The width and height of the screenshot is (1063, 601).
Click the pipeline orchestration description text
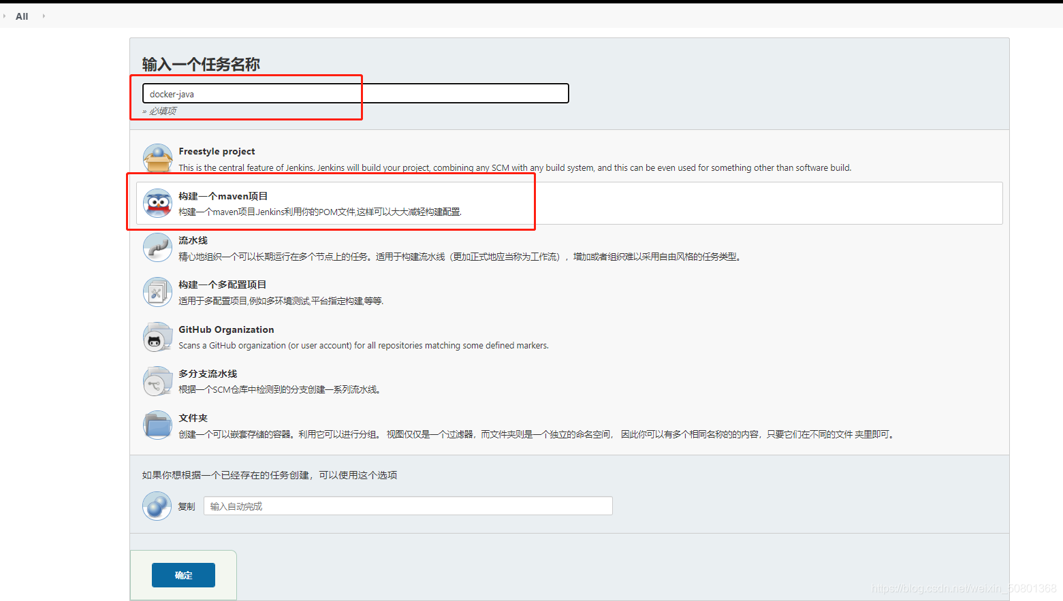[460, 257]
